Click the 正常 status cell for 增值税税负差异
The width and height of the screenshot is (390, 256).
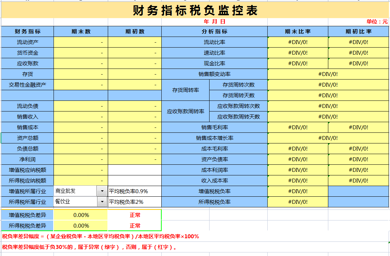134,215
